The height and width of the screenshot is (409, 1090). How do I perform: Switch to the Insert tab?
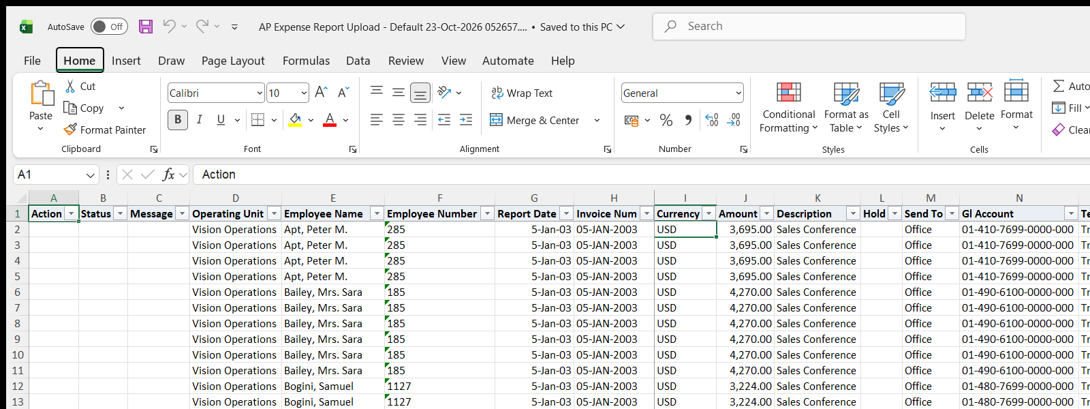126,61
